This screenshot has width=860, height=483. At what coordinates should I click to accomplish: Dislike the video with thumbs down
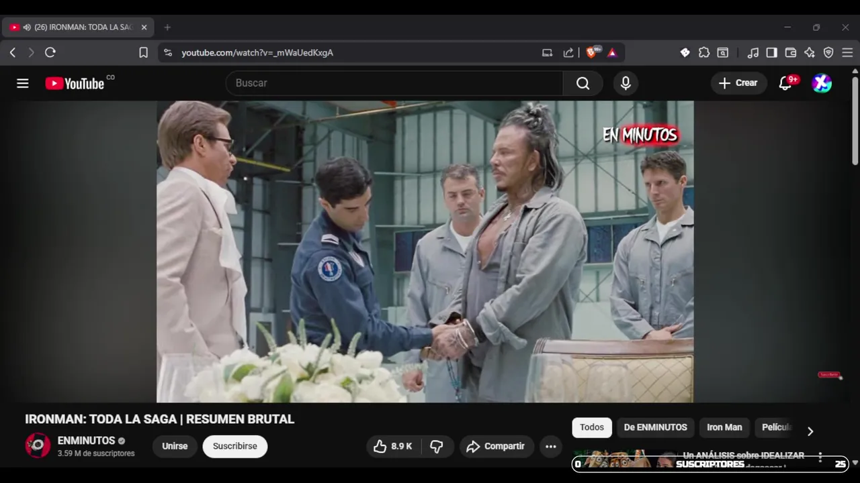437,447
